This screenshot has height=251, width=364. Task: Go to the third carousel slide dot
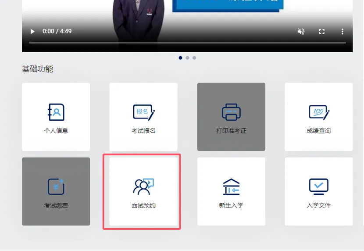coord(194,58)
